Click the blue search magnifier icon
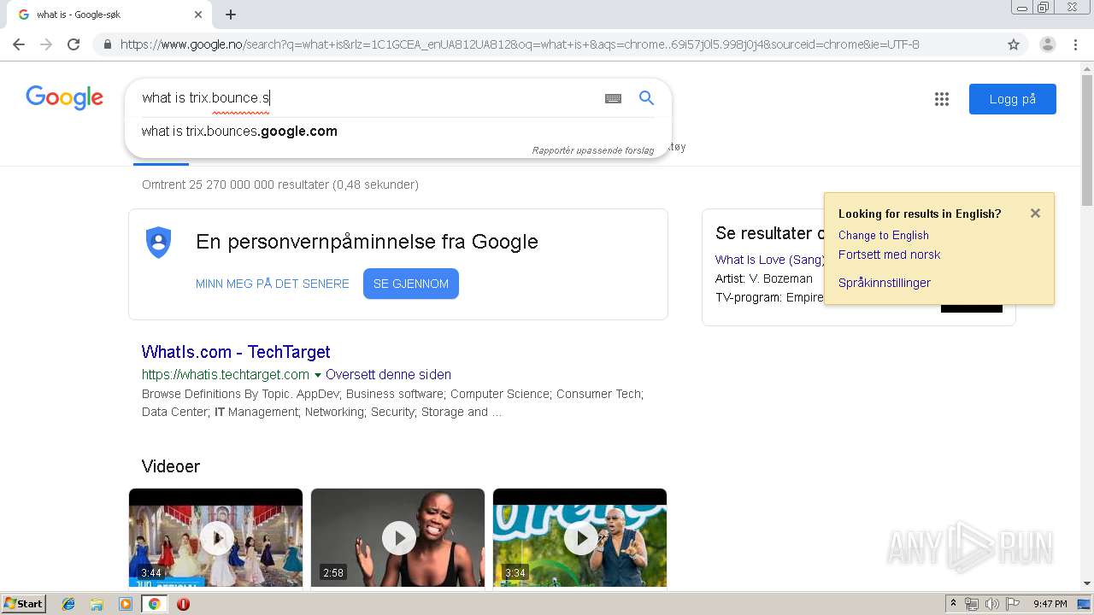Viewport: 1094px width, 615px height. tap(647, 98)
